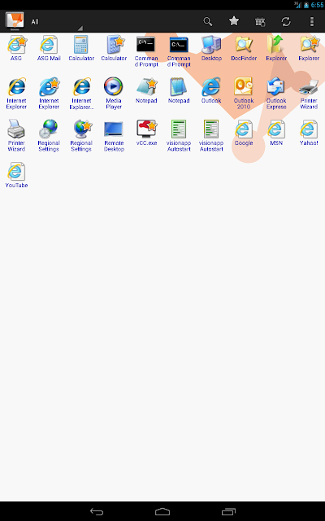The image size is (325, 521).
Task: Open vDC.exe application
Action: [146, 133]
